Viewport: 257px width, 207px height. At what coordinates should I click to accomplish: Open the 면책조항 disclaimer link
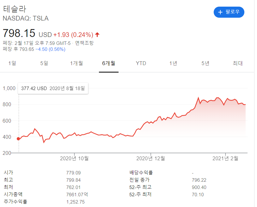click(x=84, y=43)
